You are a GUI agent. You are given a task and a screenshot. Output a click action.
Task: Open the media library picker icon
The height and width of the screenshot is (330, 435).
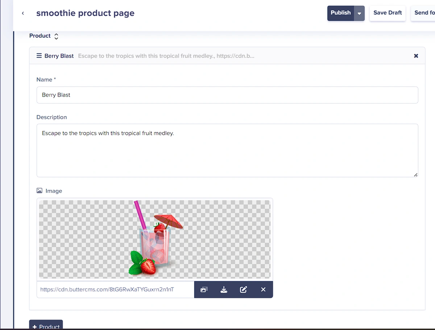click(204, 289)
